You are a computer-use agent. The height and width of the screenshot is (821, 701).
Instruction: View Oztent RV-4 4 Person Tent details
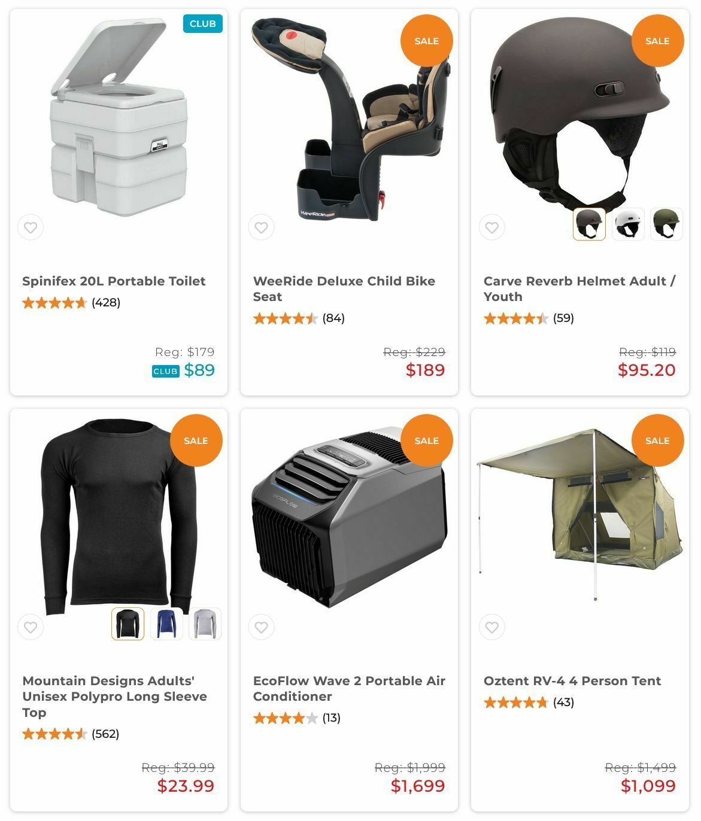pyautogui.click(x=572, y=681)
